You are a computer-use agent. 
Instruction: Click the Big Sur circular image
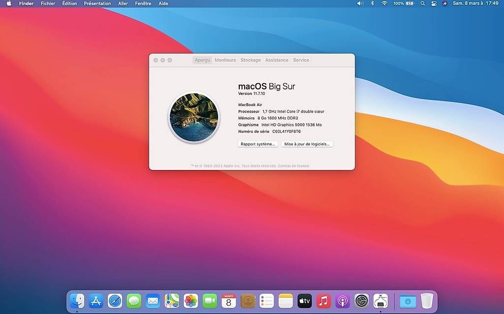click(194, 117)
